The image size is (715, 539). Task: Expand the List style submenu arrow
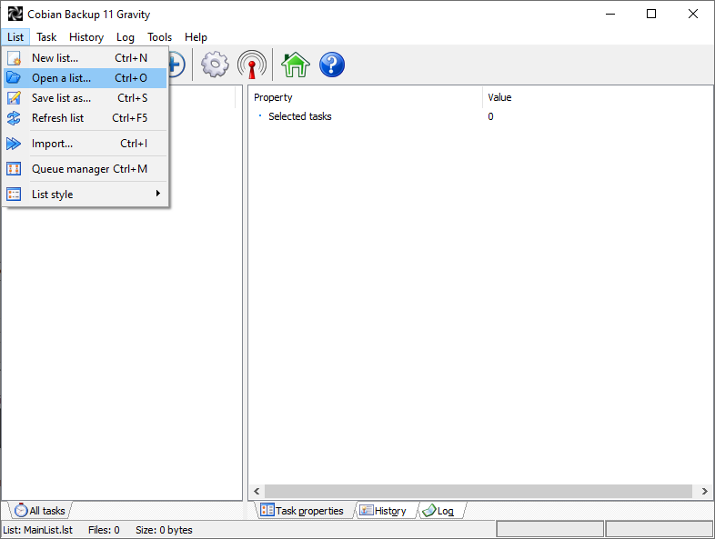pos(157,194)
